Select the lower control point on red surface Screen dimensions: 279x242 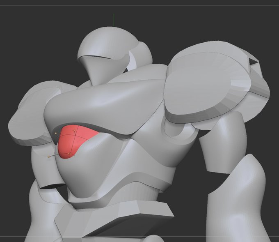point(69,154)
